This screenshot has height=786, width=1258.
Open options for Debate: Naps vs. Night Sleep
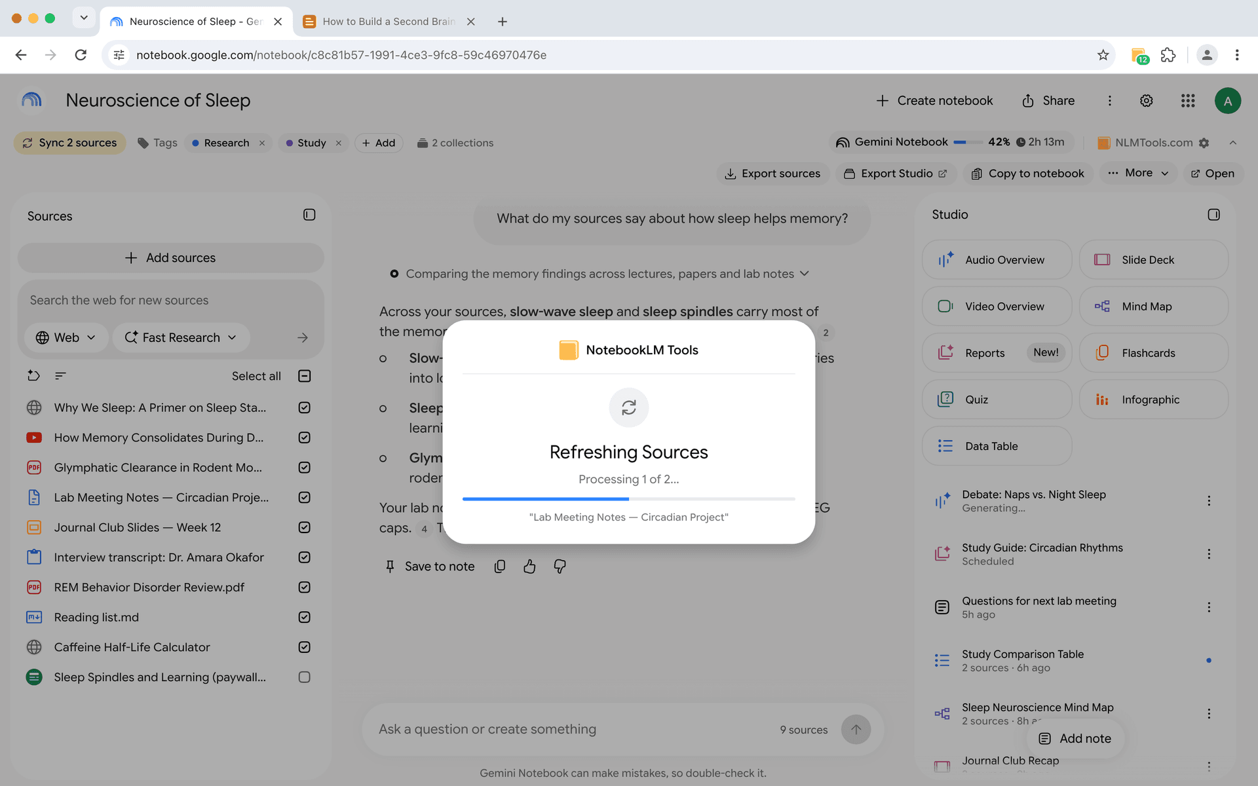pyautogui.click(x=1209, y=501)
